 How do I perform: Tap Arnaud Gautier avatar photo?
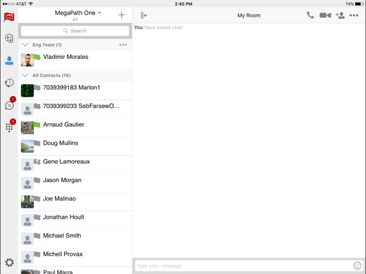27,128
